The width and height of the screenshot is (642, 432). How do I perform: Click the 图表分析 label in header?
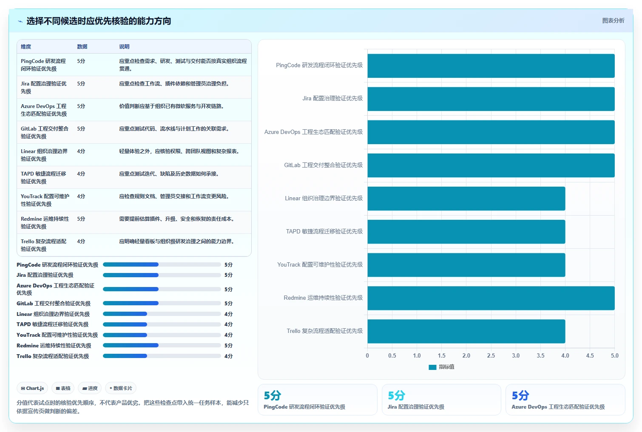[x=613, y=20]
